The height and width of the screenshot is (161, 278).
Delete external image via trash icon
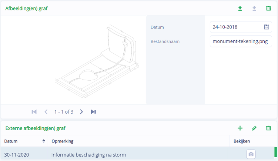click(268, 128)
